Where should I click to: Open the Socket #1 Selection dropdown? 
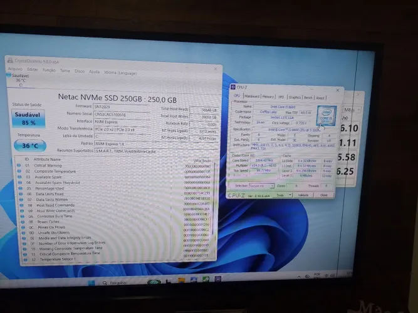point(261,186)
